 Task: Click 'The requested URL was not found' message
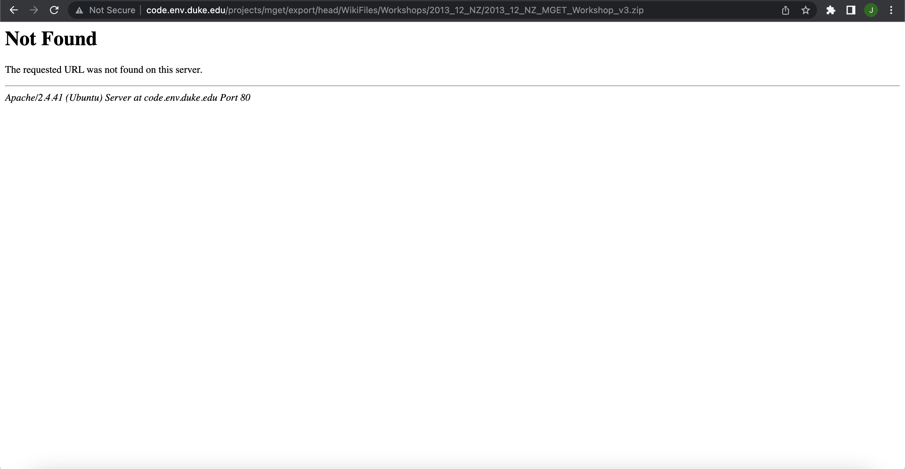tap(104, 69)
